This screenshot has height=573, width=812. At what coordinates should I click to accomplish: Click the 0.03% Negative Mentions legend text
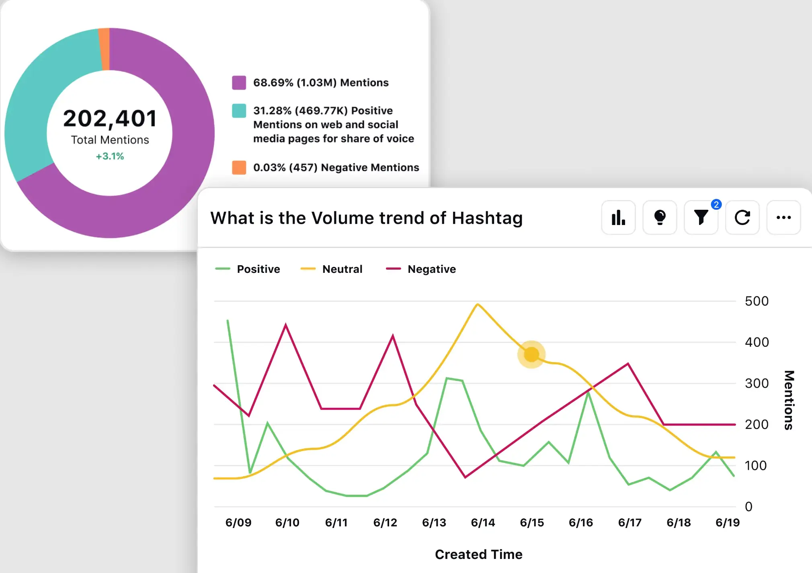(336, 167)
